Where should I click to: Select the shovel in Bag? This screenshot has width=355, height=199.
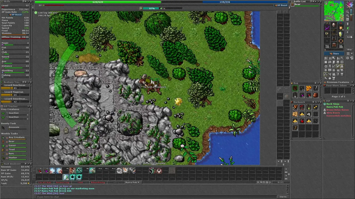(x=295, y=95)
